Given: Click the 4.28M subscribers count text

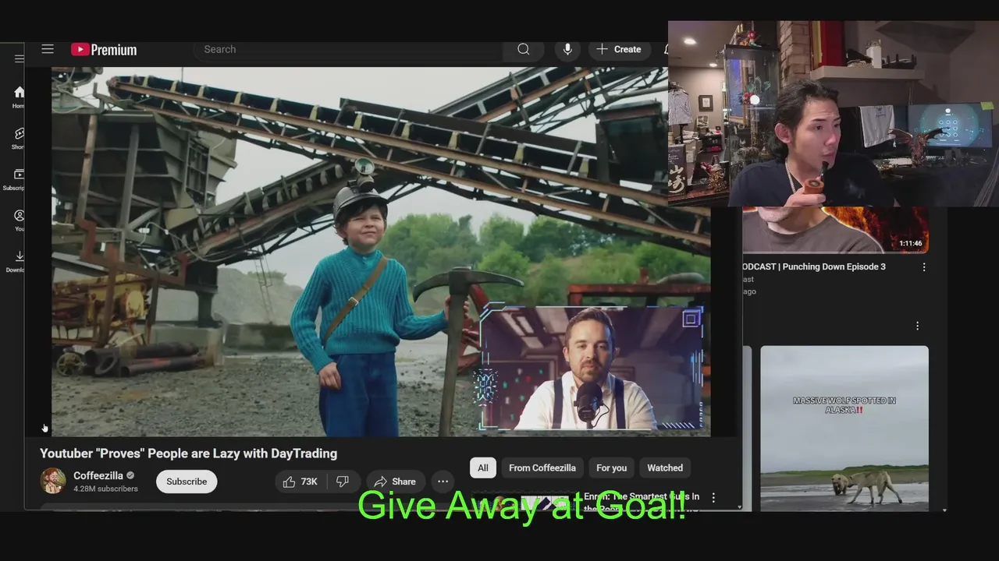Looking at the screenshot, I should click(x=105, y=489).
